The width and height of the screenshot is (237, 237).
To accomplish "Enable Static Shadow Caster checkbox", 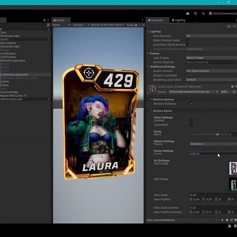I will pos(187,40).
